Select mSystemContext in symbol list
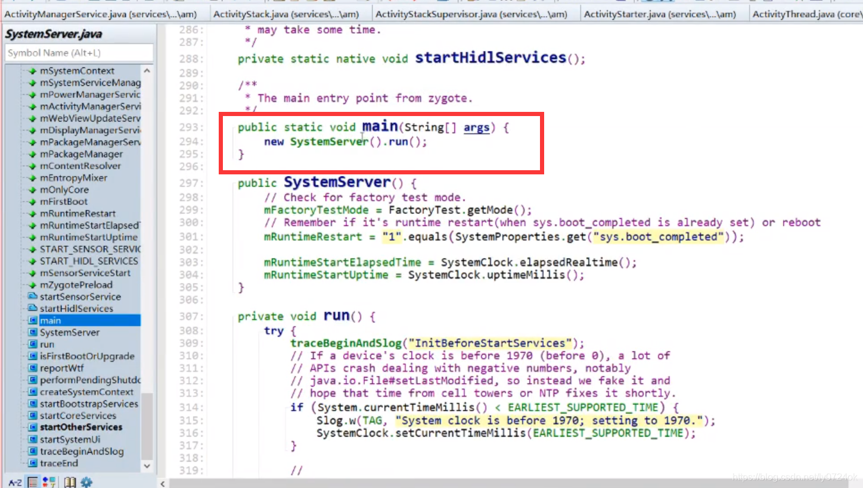 click(x=77, y=71)
